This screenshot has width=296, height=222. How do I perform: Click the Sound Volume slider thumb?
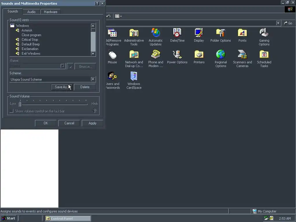(20, 104)
